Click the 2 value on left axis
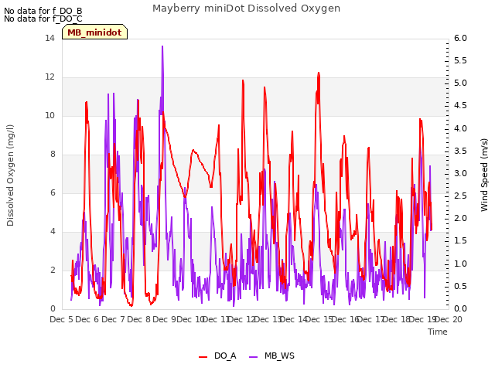Image resolution: width=495 pixels, height=371 pixels. 53,271
